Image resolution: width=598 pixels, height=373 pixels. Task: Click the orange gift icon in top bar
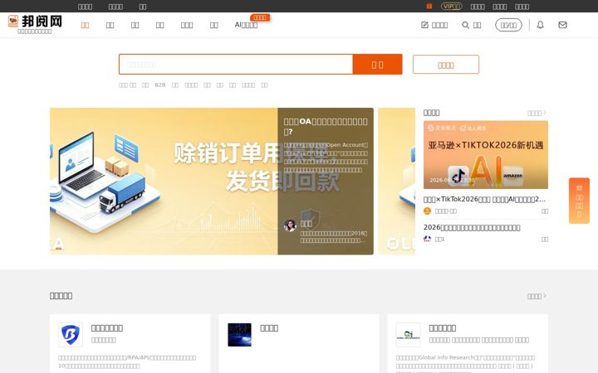click(x=429, y=6)
